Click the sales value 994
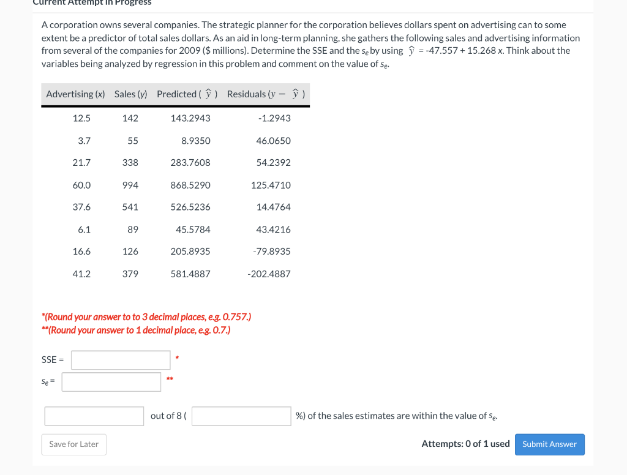This screenshot has width=627, height=475. tap(130, 185)
